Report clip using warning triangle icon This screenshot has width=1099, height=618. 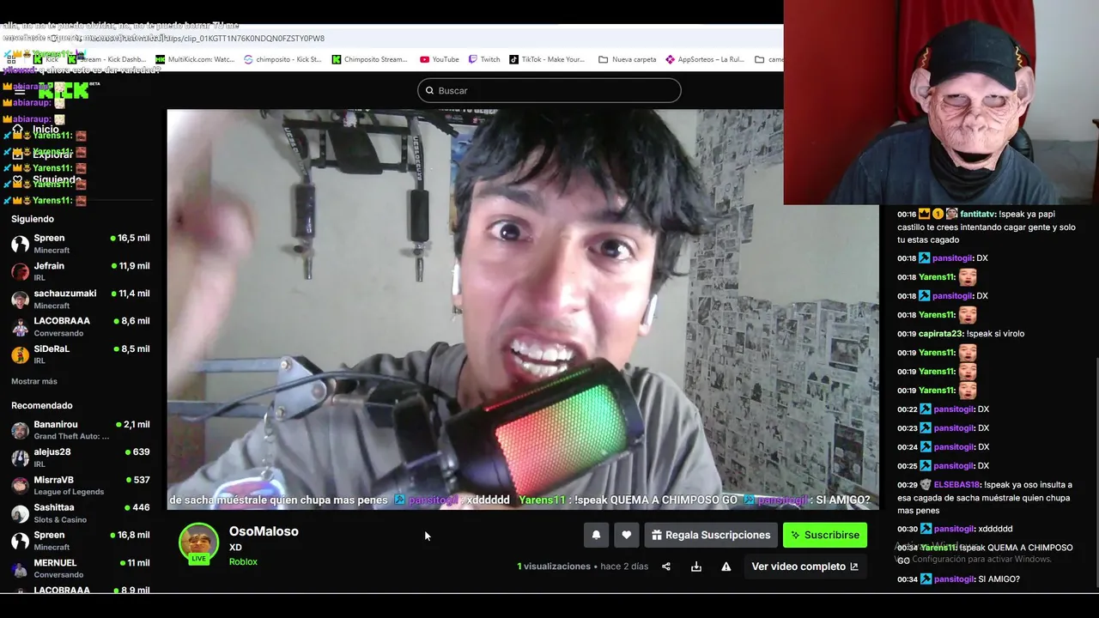point(726,566)
